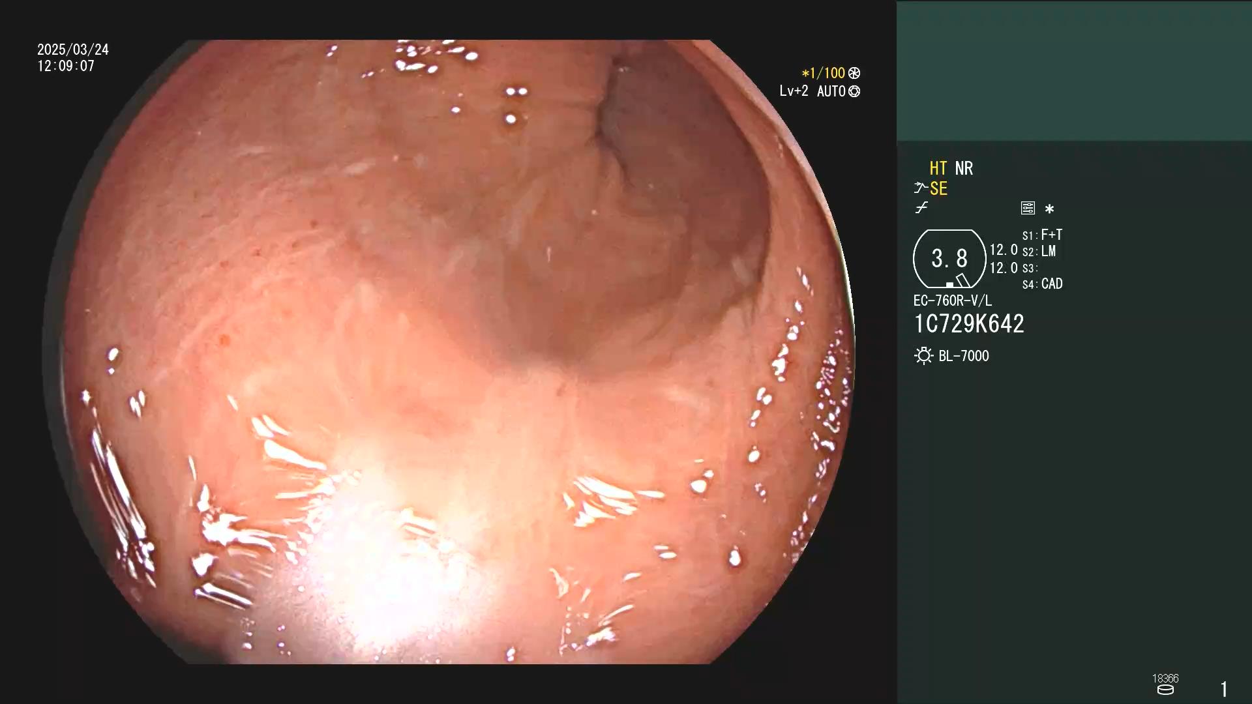Click the scope model EC-760R-V/L
The width and height of the screenshot is (1252, 704).
coord(953,301)
